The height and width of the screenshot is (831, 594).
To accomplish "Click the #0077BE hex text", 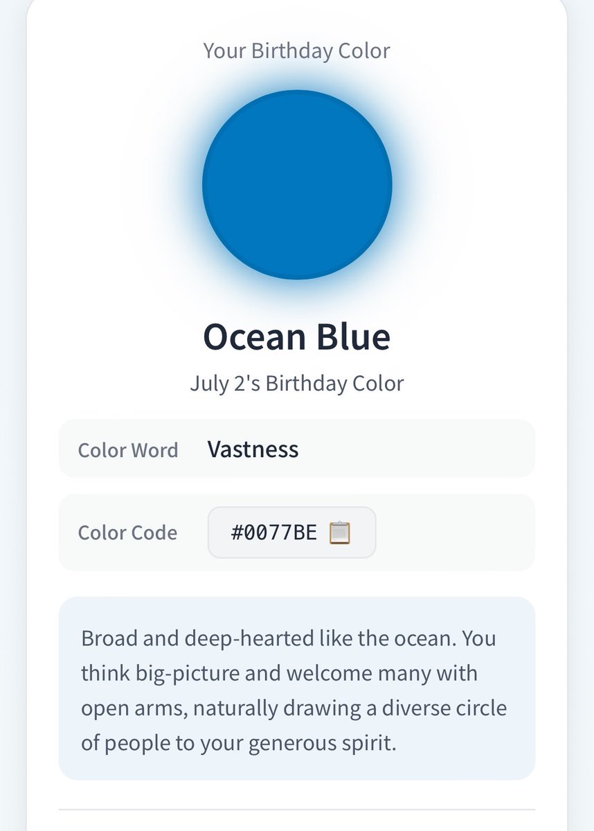I will [x=274, y=533].
